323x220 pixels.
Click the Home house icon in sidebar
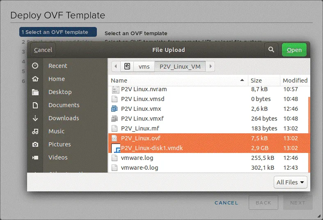coord(35,79)
